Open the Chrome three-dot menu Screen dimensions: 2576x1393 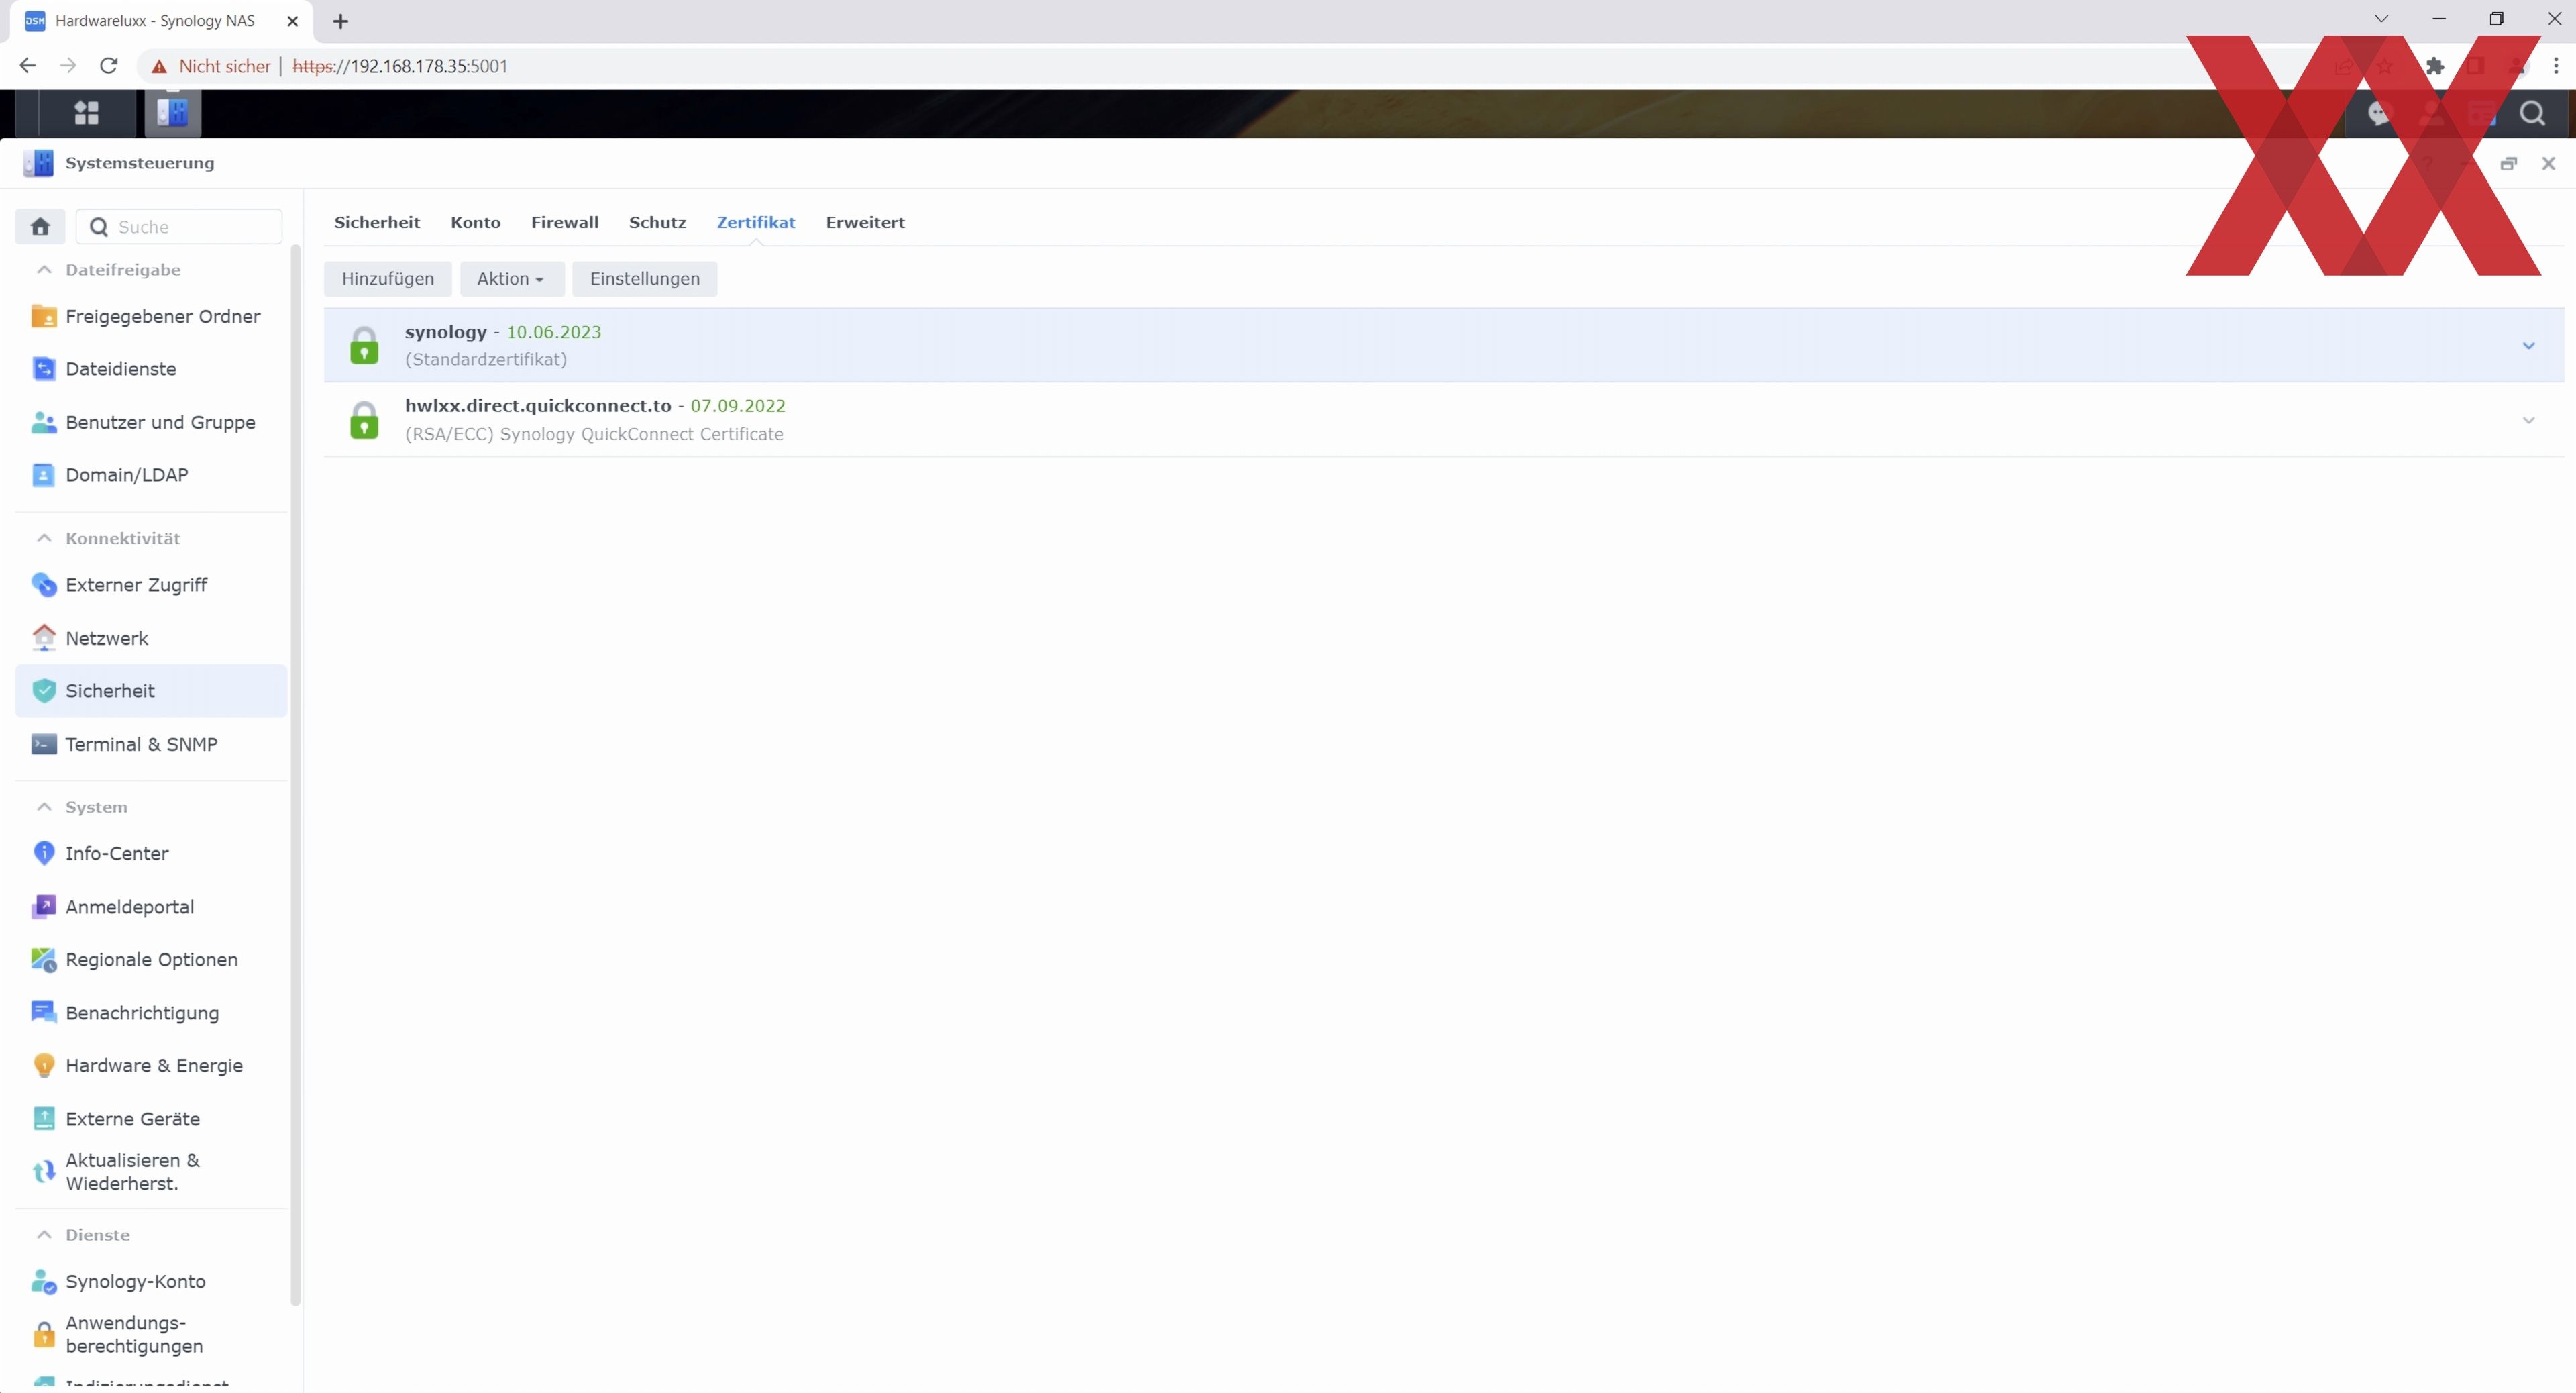pyautogui.click(x=2556, y=66)
